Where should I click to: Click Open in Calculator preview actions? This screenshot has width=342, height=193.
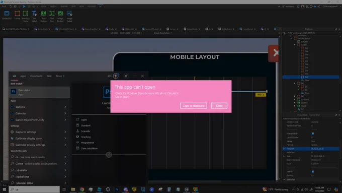(84, 120)
